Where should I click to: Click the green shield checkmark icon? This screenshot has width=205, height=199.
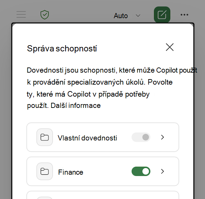click(x=44, y=15)
